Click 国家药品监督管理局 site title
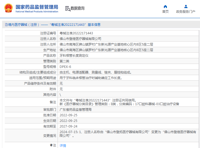Screen dimensions: 200x148 [37, 7]
